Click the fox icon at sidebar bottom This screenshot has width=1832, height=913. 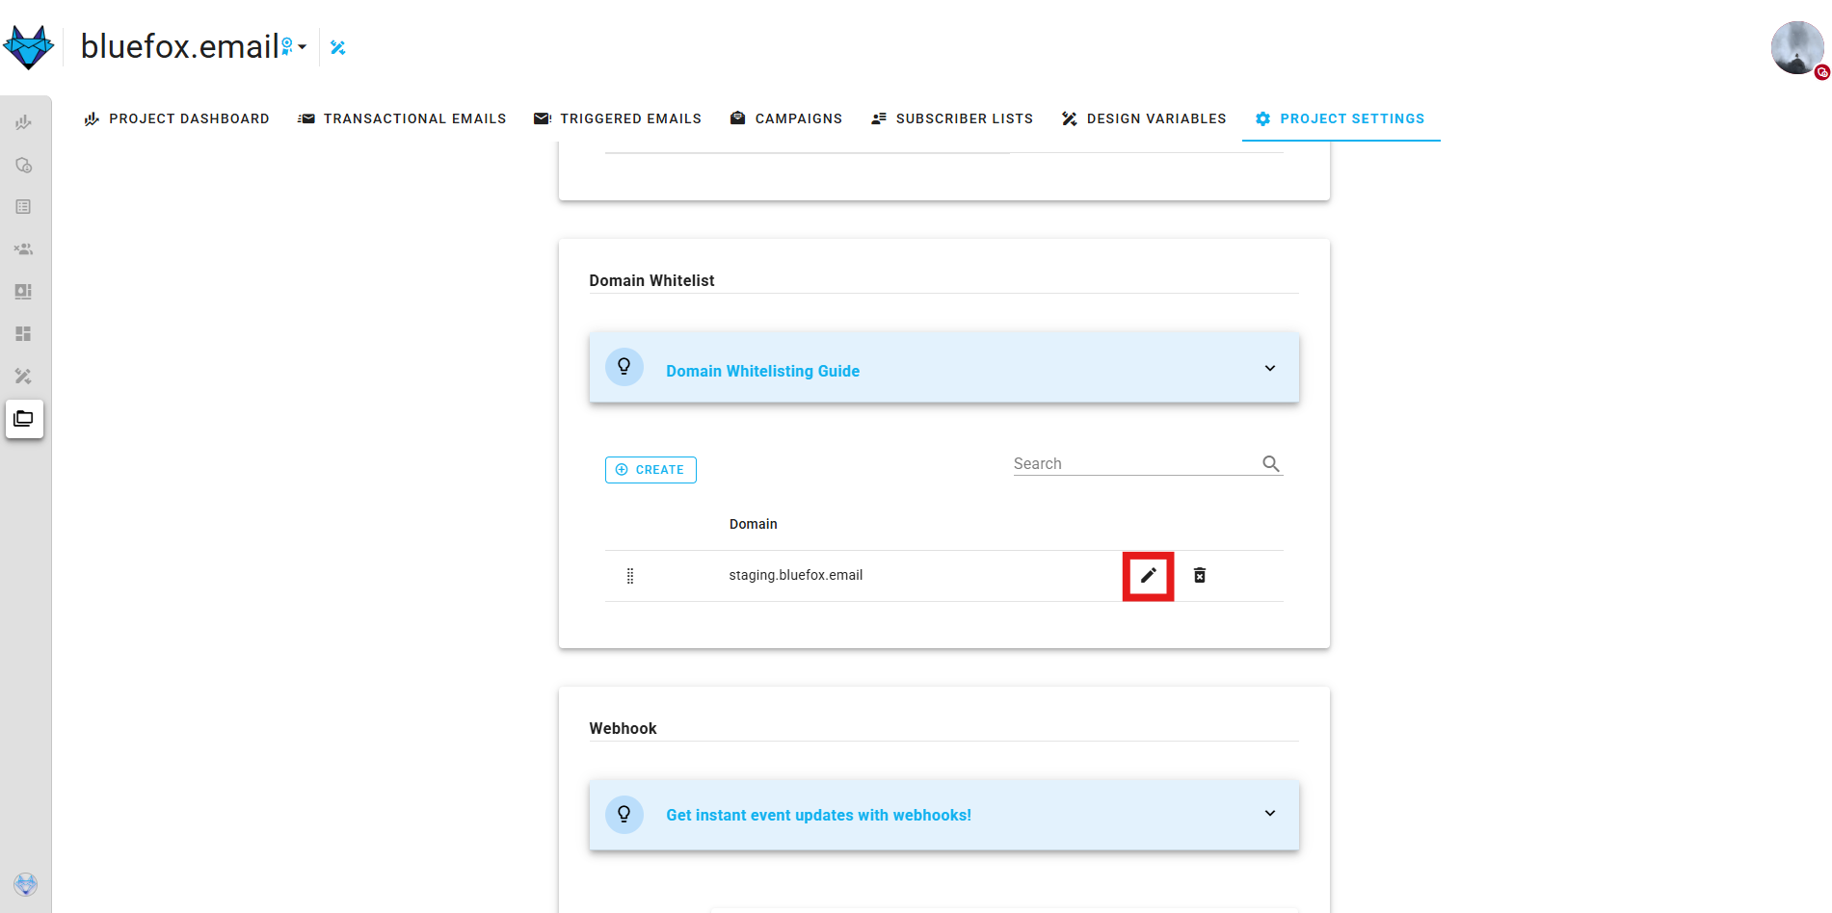coord(25,884)
